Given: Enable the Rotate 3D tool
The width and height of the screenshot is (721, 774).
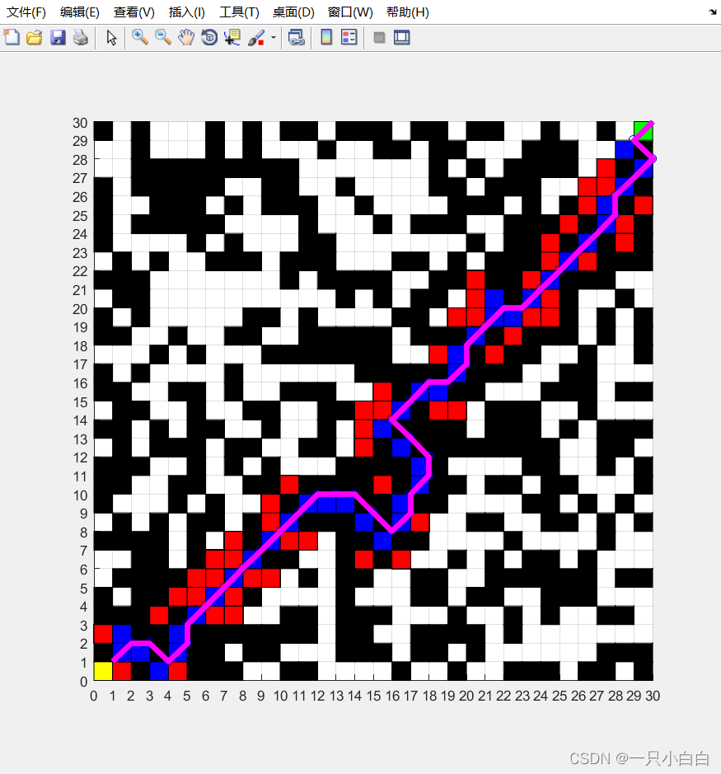Looking at the screenshot, I should click(x=208, y=37).
